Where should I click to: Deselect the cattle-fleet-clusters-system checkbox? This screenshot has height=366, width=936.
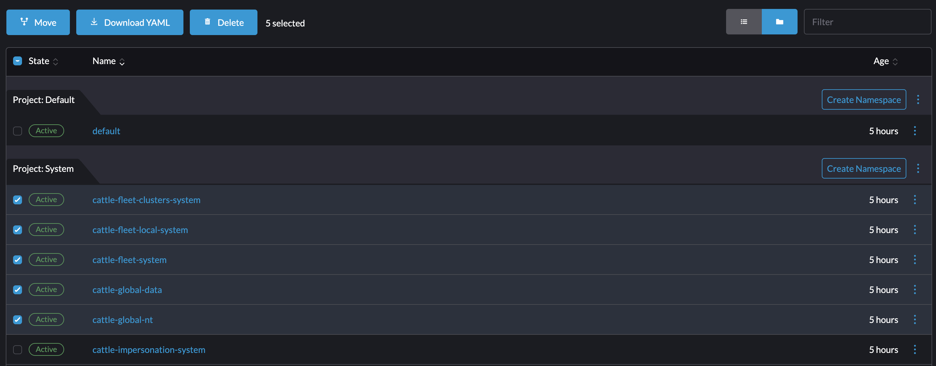(x=18, y=200)
